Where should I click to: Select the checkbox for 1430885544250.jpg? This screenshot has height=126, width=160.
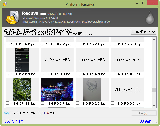point(77,73)
